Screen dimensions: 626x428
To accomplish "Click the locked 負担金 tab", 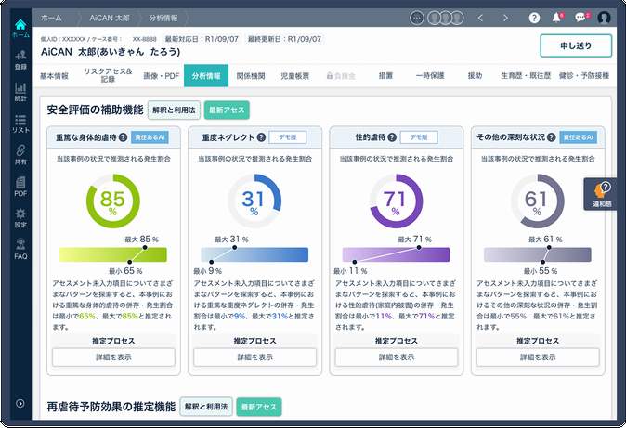I will (341, 76).
